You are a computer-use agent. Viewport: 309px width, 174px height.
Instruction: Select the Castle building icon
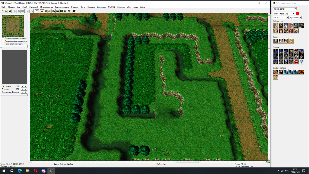click(286, 51)
